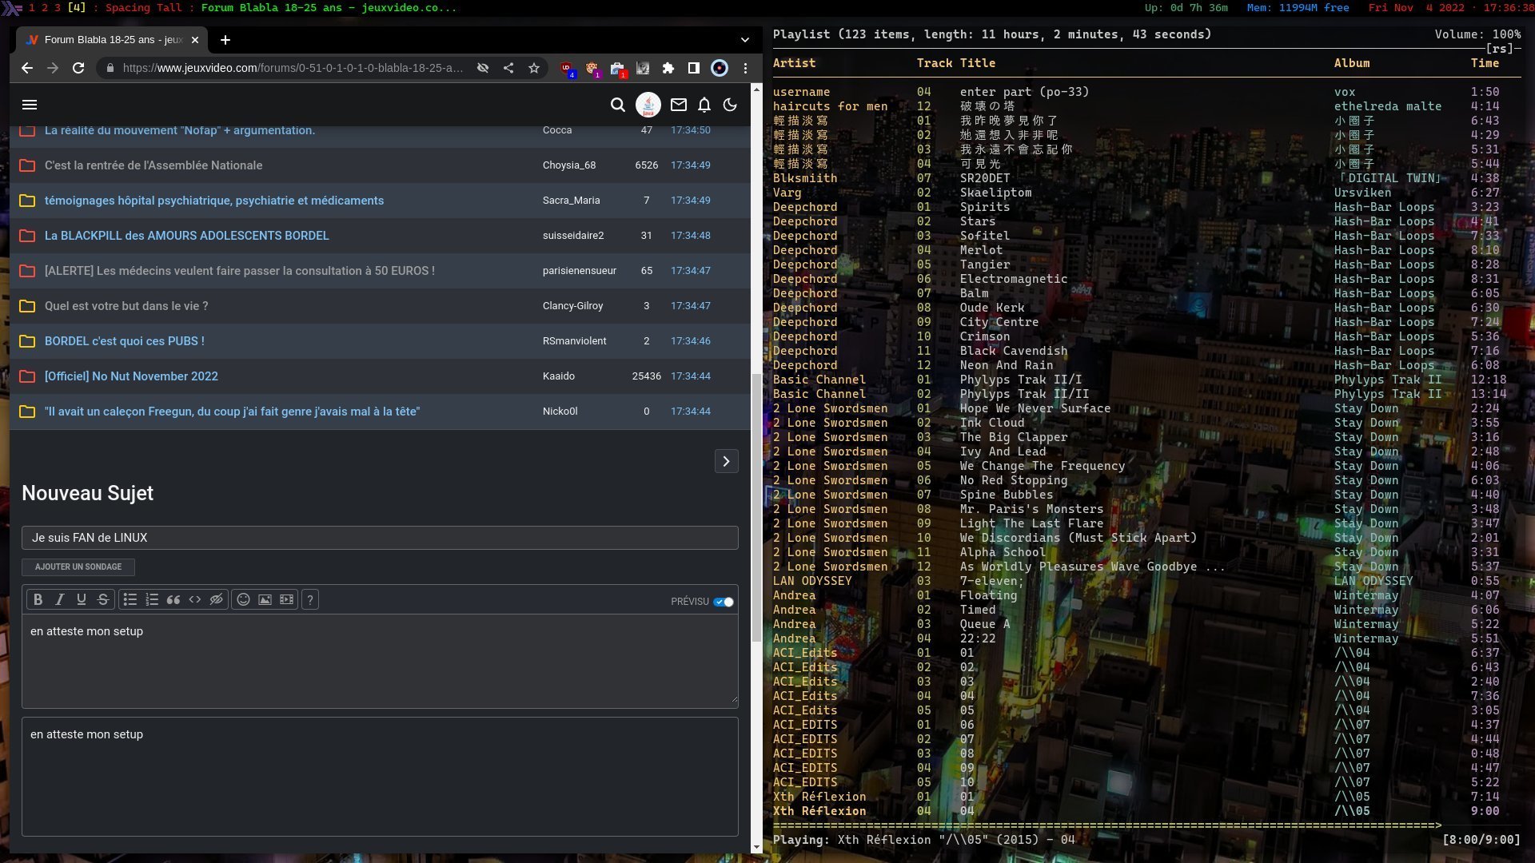Open the "Quel est votre but dans la vie ?" topic

126,306
